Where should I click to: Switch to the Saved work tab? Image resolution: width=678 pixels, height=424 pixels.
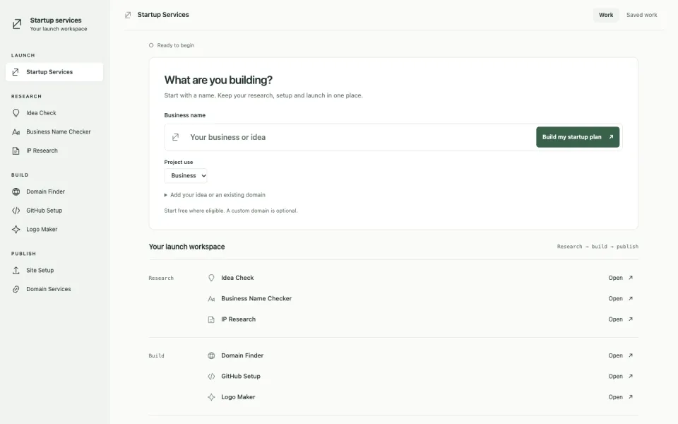(x=642, y=15)
